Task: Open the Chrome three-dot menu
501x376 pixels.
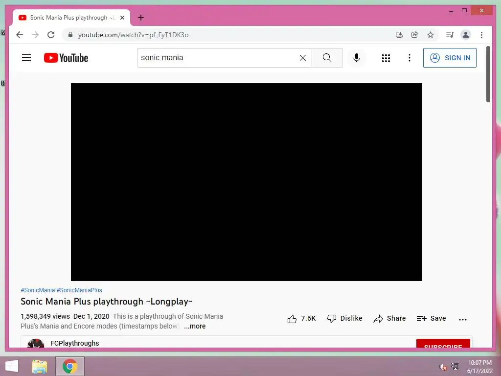Action: [x=481, y=35]
